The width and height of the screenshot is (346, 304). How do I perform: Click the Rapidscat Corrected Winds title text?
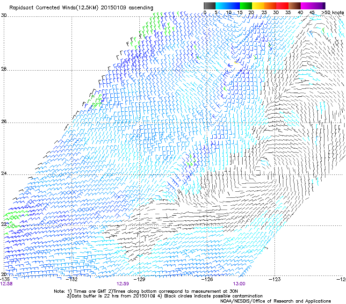(x=81, y=8)
